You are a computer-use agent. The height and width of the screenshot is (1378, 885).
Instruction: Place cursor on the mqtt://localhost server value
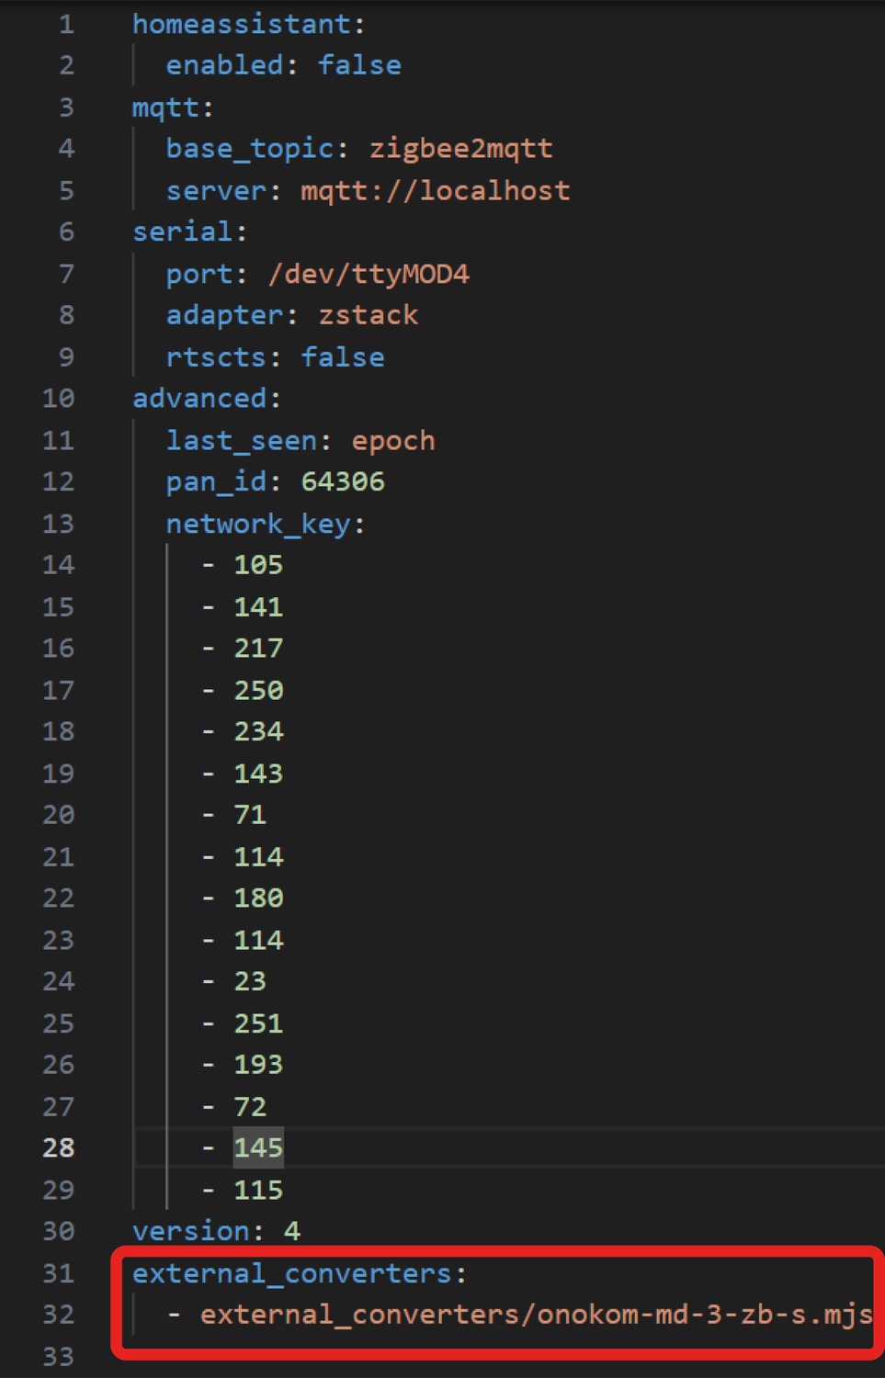click(x=435, y=190)
